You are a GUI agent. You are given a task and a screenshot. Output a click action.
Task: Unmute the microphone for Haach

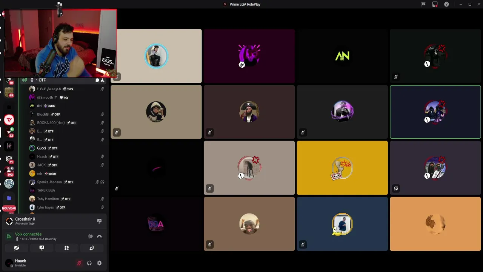click(x=79, y=263)
